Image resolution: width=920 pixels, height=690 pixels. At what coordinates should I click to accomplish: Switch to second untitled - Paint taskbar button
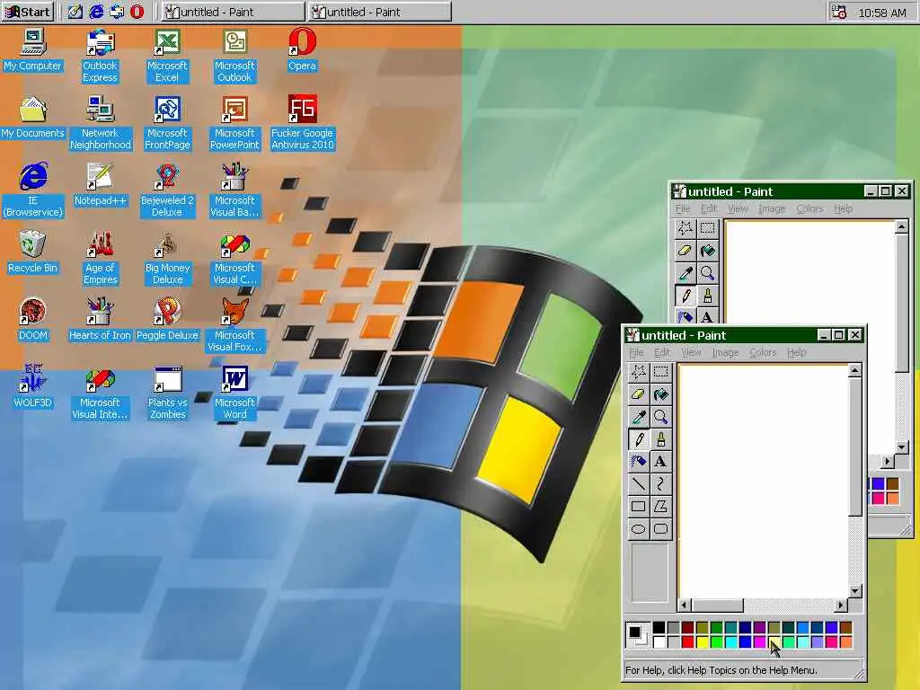click(x=380, y=12)
